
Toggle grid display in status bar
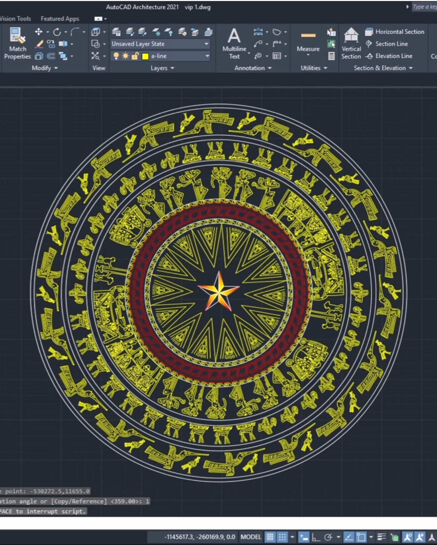[270, 538]
